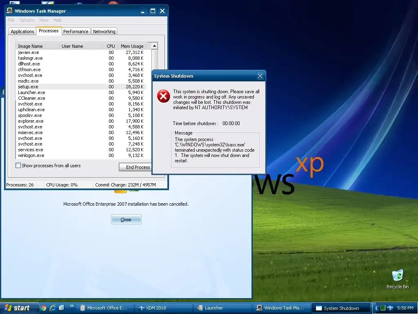The width and height of the screenshot is (418, 314).
Task: Select the Processes tab
Action: point(49,31)
